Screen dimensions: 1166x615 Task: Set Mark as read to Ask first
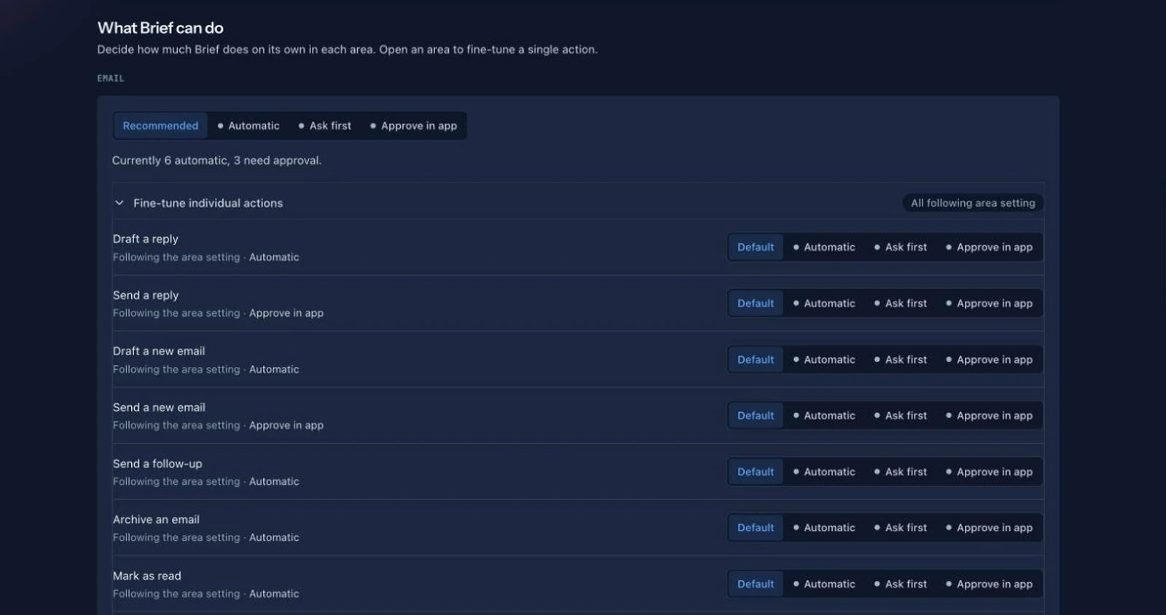tap(901, 584)
